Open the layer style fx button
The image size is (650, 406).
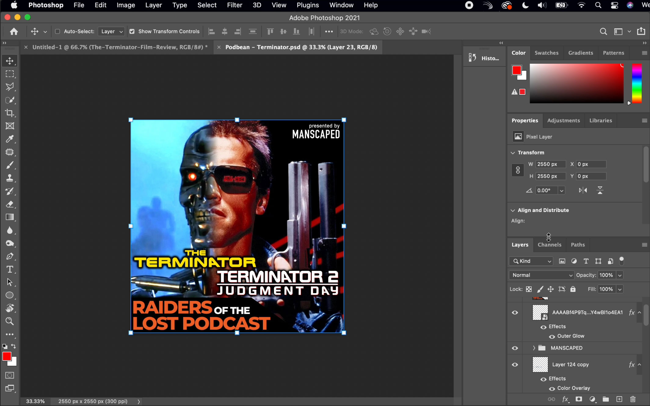pos(565,399)
